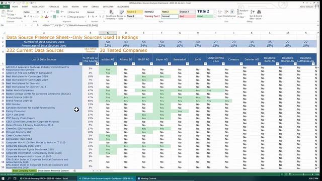
Task: Toggle Wrap Text for the cell
Action: point(73,12)
